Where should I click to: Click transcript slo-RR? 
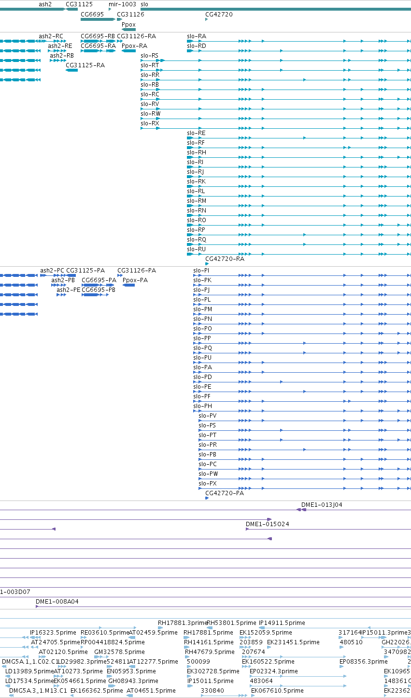tap(150, 75)
